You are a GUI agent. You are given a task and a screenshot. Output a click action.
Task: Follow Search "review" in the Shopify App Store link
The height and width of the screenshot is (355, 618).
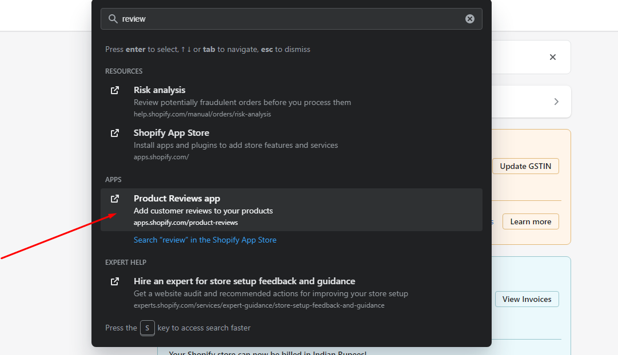[205, 240]
